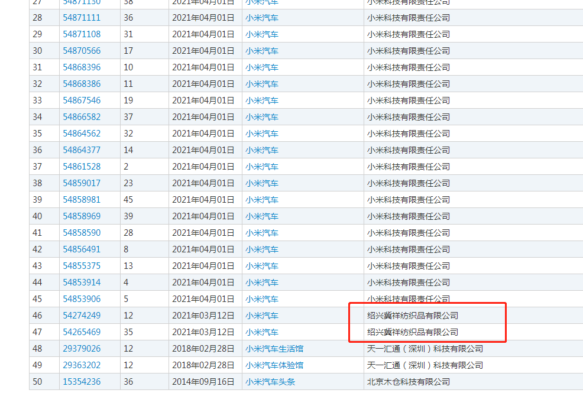Open application number 15354236 link
The width and height of the screenshot is (583, 393).
(82, 382)
